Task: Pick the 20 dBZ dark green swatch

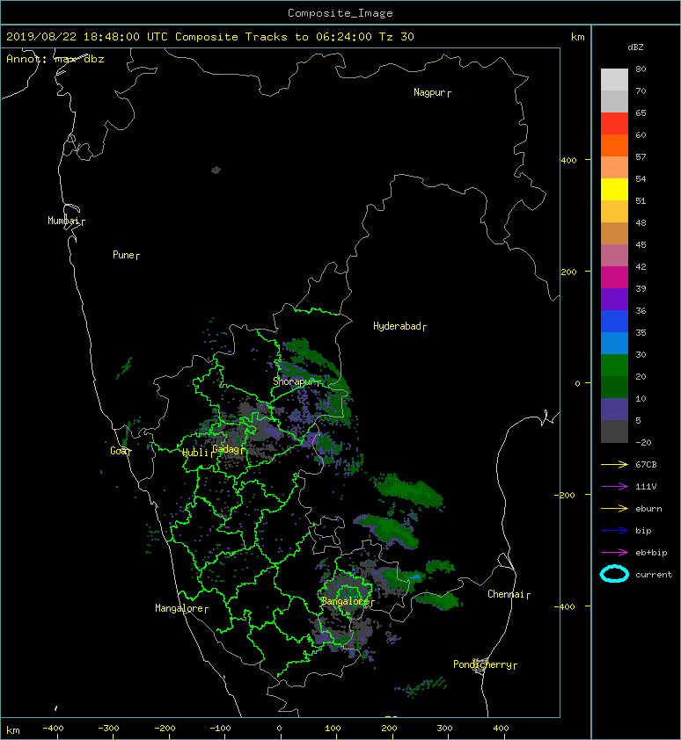Action: (x=614, y=387)
